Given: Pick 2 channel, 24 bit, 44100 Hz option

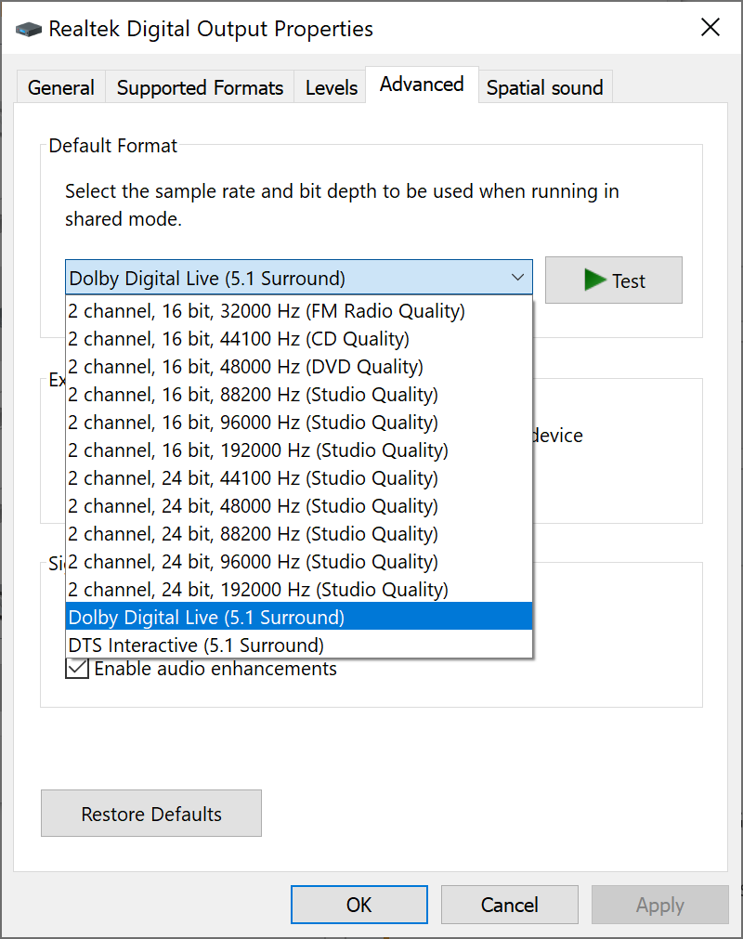Looking at the screenshot, I should click(299, 478).
